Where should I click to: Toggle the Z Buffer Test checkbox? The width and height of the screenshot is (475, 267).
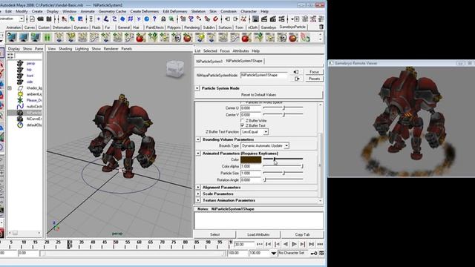pyautogui.click(x=243, y=125)
